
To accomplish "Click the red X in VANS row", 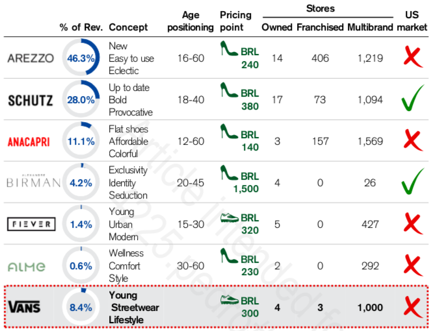I will tap(413, 307).
